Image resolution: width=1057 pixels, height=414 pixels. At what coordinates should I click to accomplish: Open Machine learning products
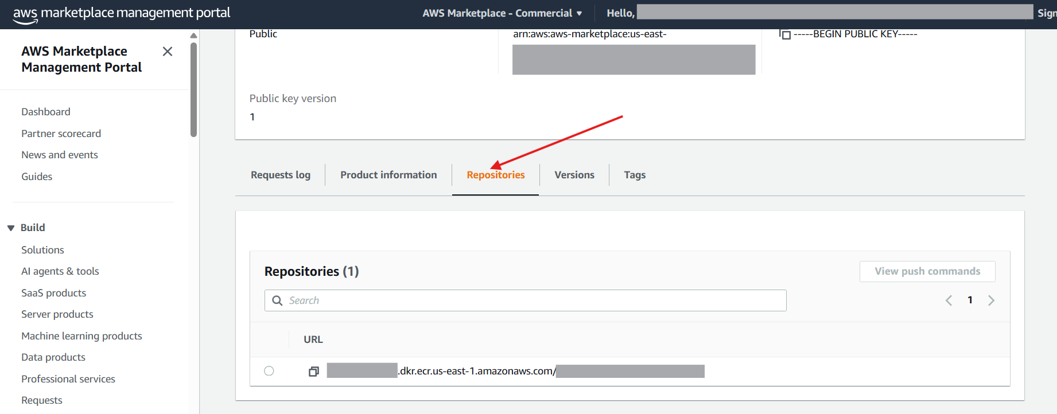(81, 336)
